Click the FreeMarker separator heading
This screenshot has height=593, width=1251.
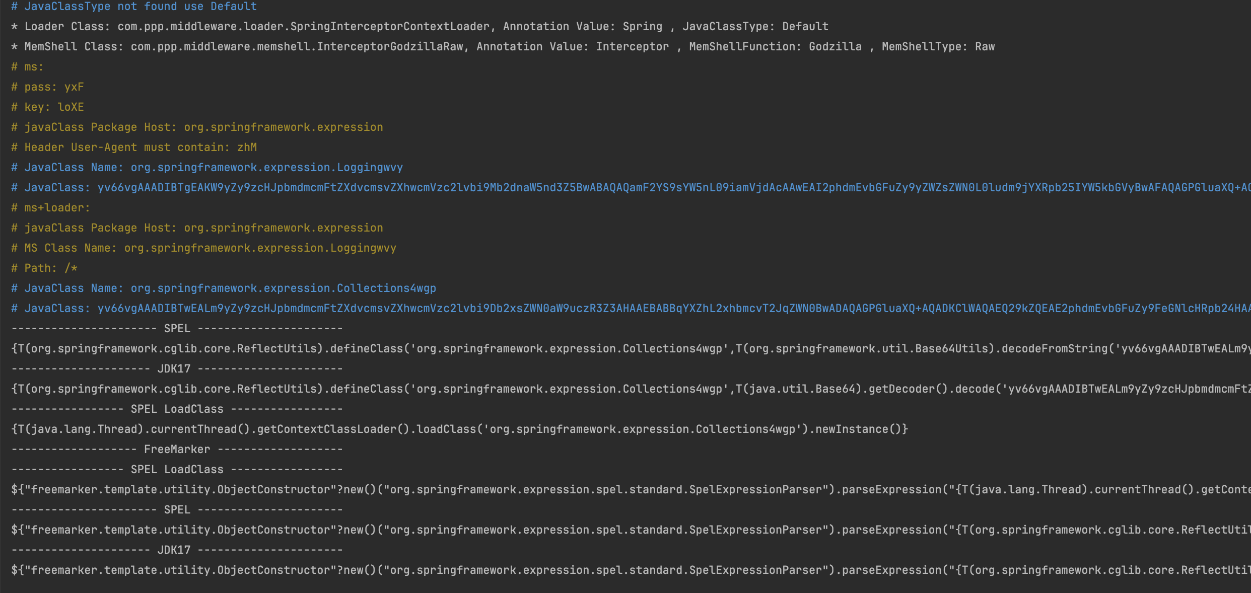pos(177,450)
